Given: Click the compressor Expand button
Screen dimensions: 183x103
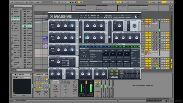Looking at the screenshot, I should click(97, 86).
